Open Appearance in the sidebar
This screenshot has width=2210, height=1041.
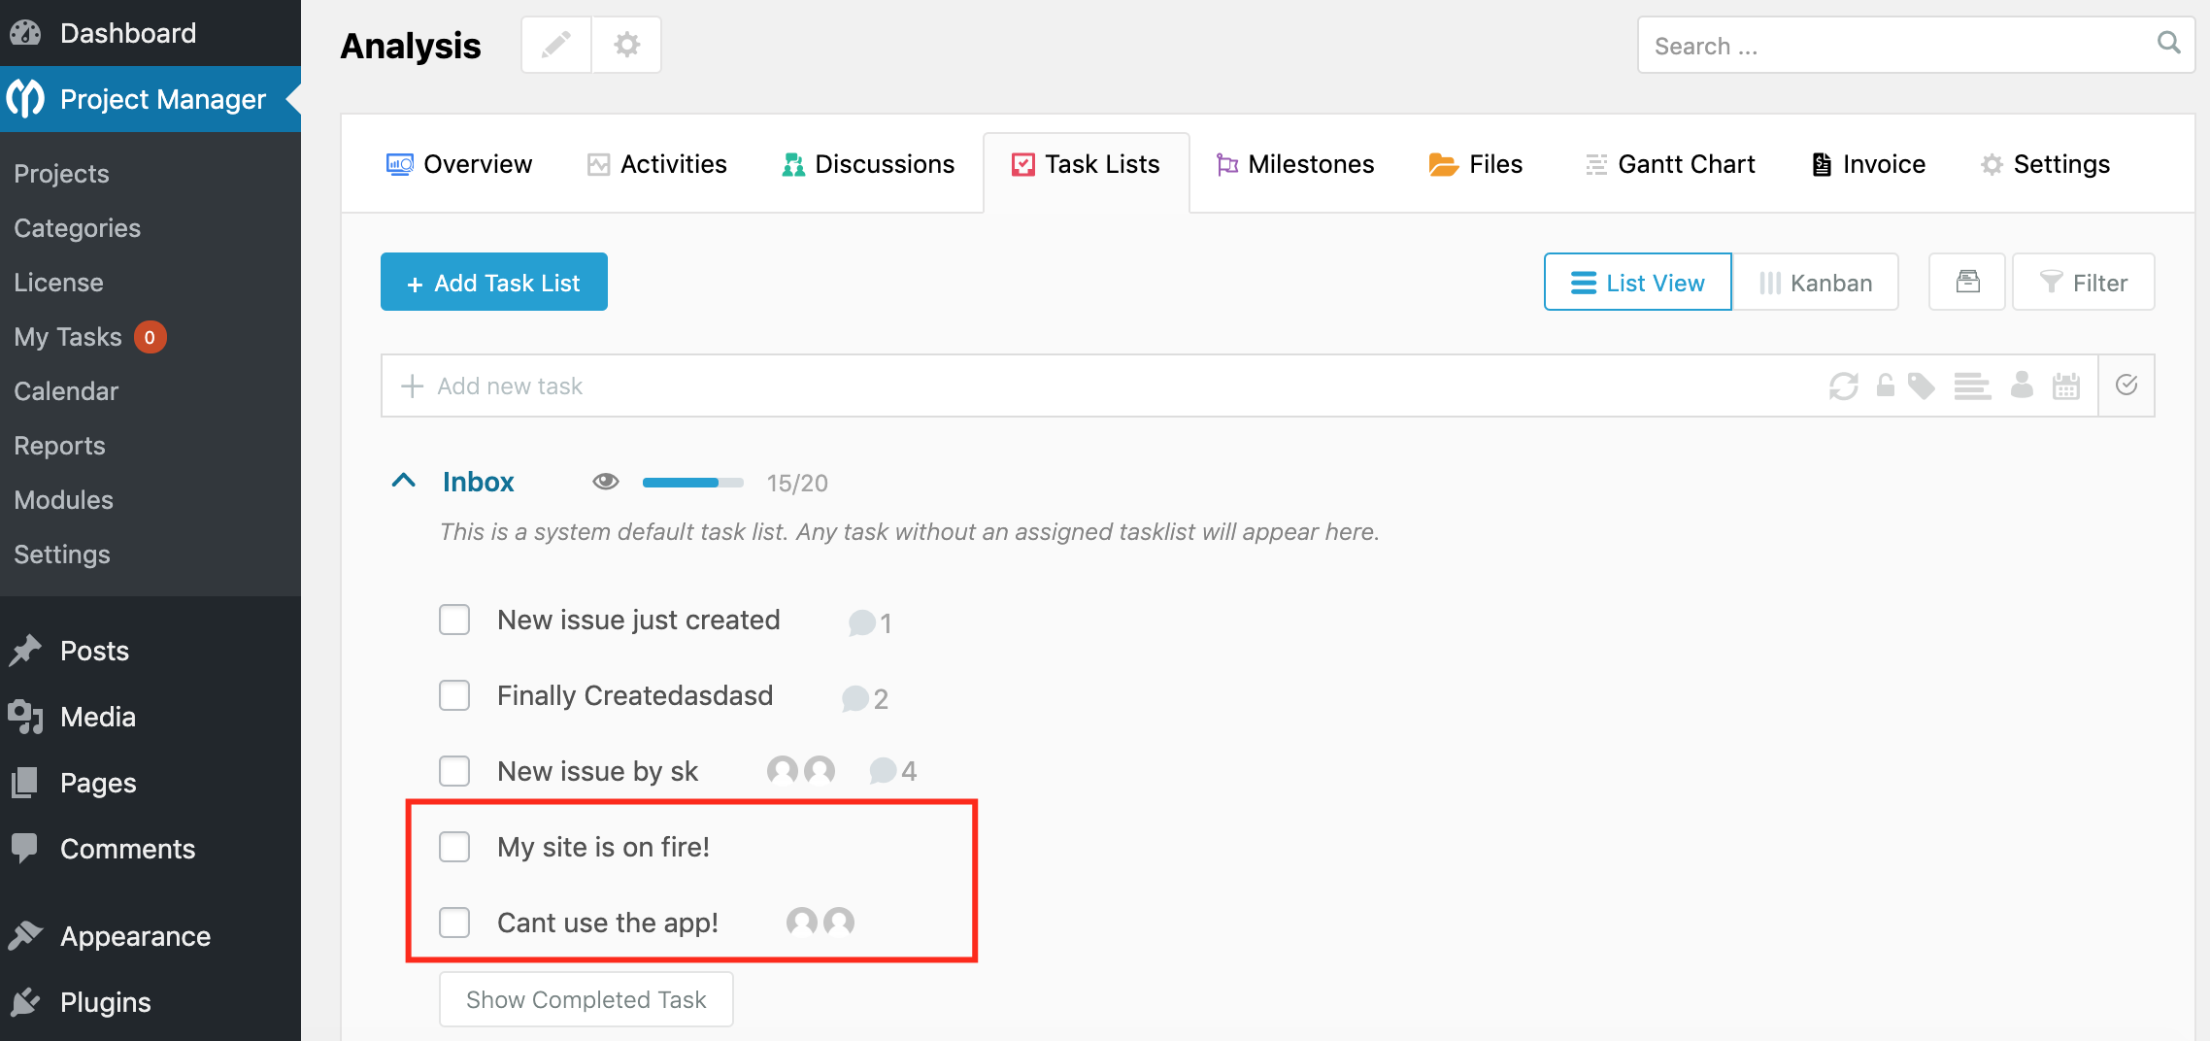point(135,936)
